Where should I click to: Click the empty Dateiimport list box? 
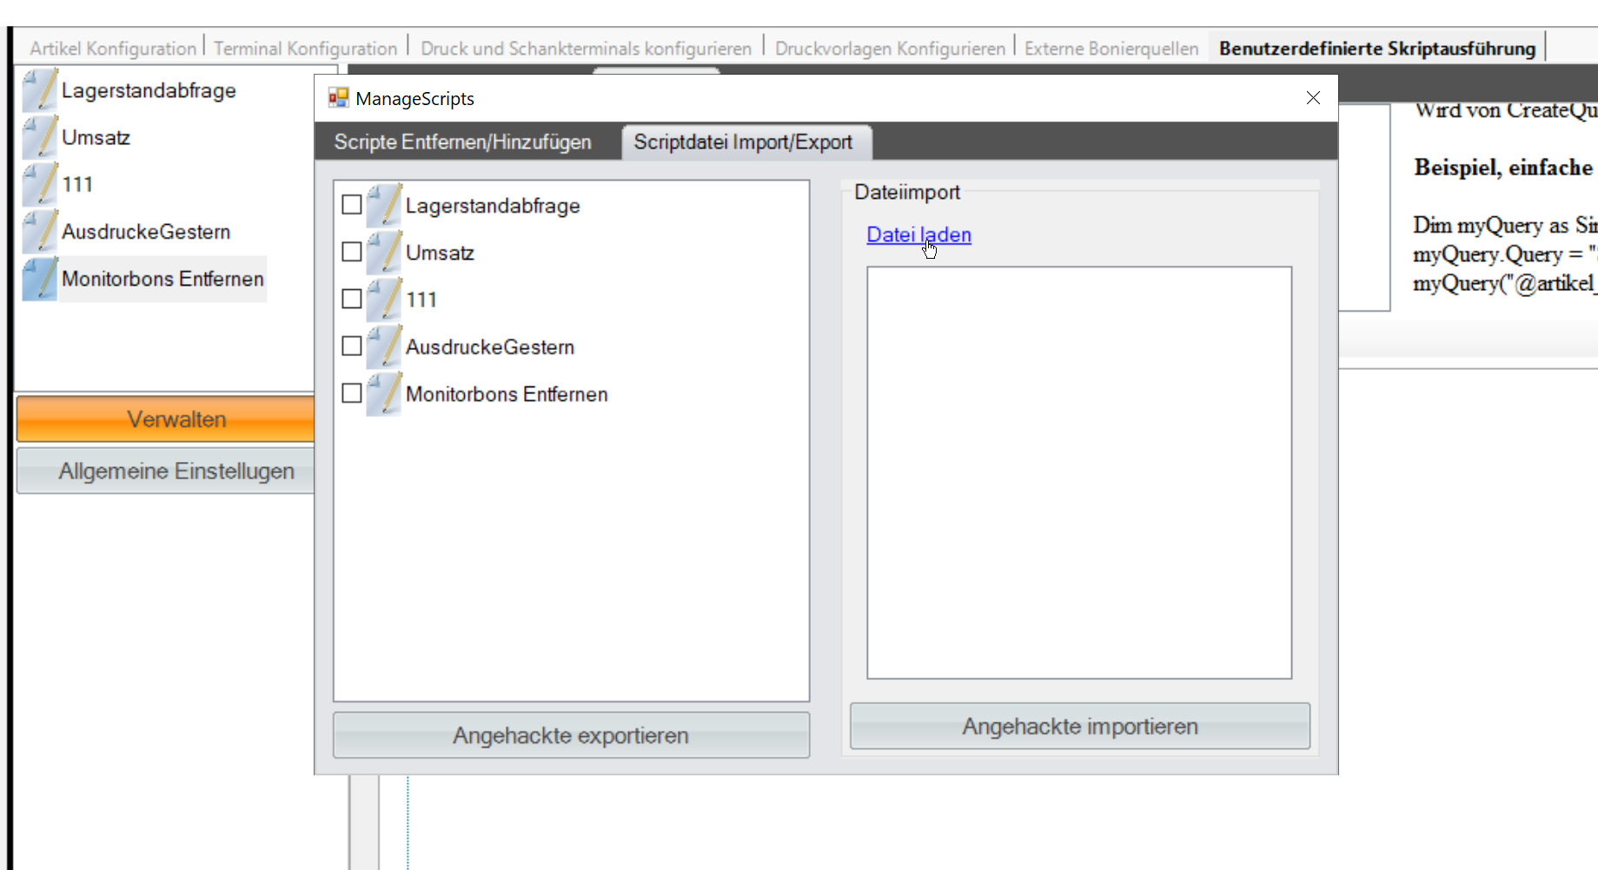tap(1078, 472)
